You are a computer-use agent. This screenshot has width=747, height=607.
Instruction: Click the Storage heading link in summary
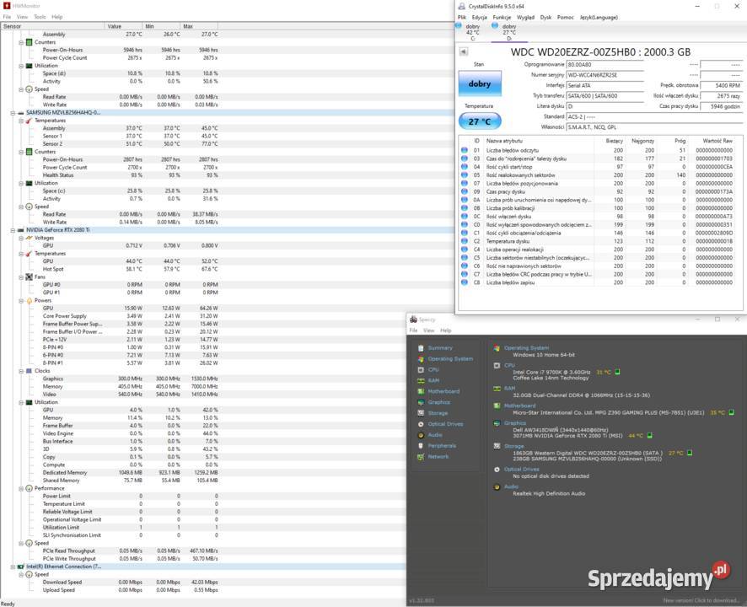point(514,447)
